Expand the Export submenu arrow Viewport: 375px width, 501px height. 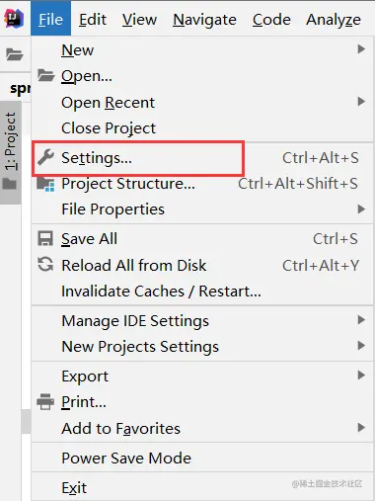[361, 376]
